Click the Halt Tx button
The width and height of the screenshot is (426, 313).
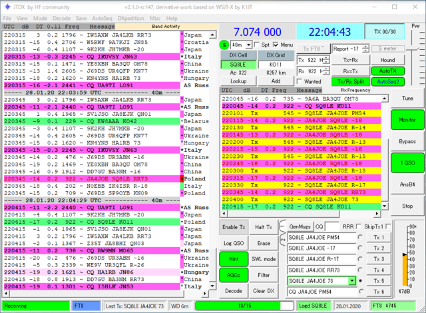[264, 227]
